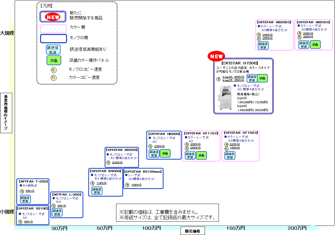This screenshot has width=335, height=235.
Task: Click the カ icon in the H8200C card
Action: tap(259, 39)
